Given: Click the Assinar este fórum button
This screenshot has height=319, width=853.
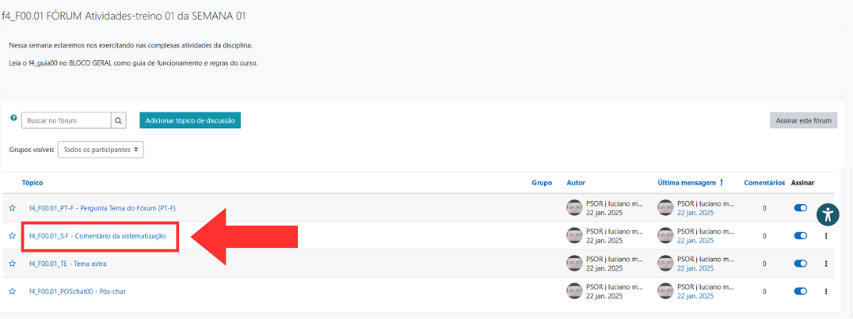Looking at the screenshot, I should click(803, 120).
